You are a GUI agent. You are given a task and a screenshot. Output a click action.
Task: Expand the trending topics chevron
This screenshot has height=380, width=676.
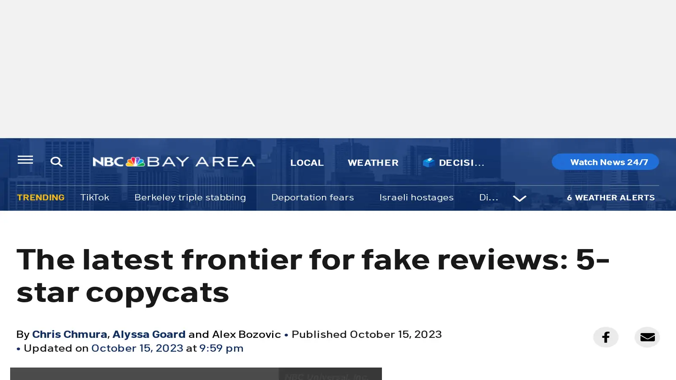(x=519, y=198)
